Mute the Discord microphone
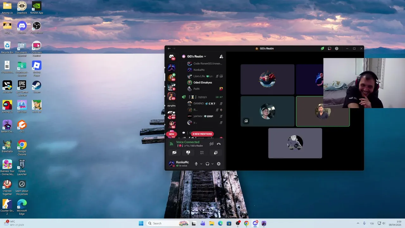This screenshot has width=405, height=228. 196,164
